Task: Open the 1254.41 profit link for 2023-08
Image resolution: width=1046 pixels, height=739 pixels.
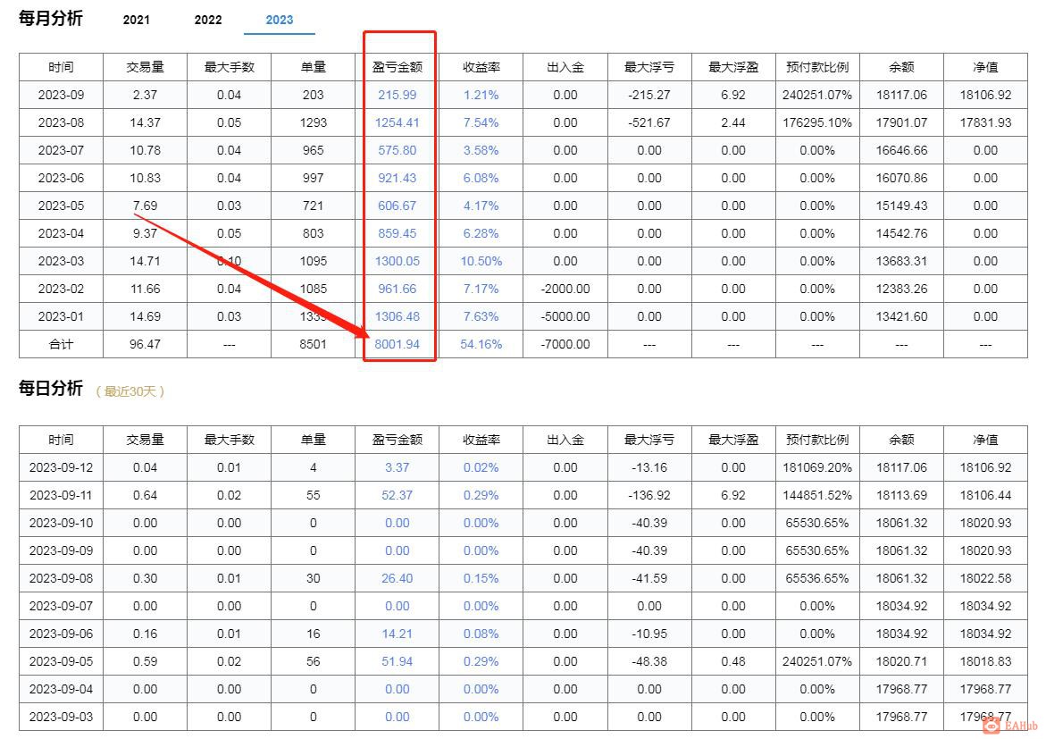Action: coord(397,122)
